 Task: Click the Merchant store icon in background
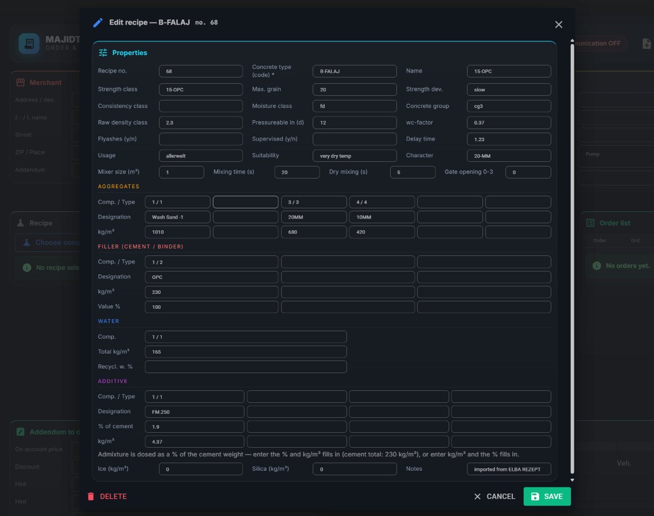tap(20, 82)
